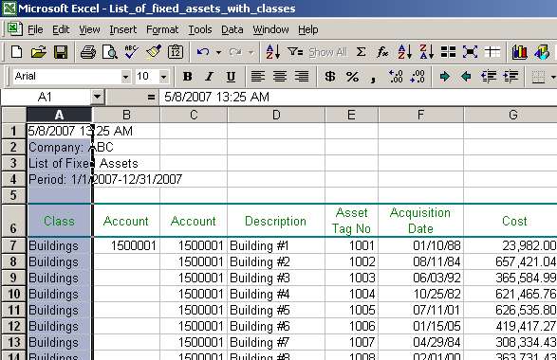Viewport: 557px width, 360px height.
Task: Click the Edit Formula equals sign
Action: 151,97
